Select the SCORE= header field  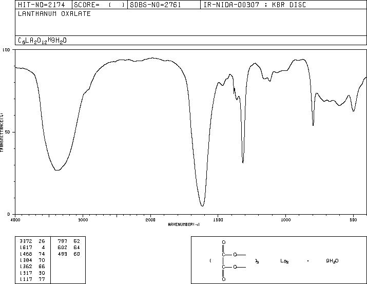(100, 5)
